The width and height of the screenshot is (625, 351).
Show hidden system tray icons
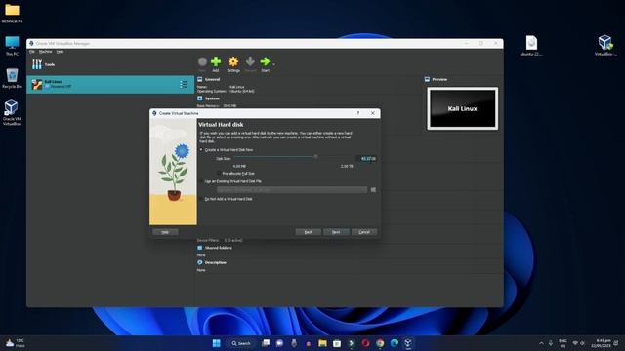541,343
